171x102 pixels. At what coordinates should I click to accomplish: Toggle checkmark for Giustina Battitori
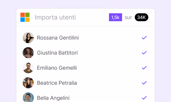click(x=144, y=53)
